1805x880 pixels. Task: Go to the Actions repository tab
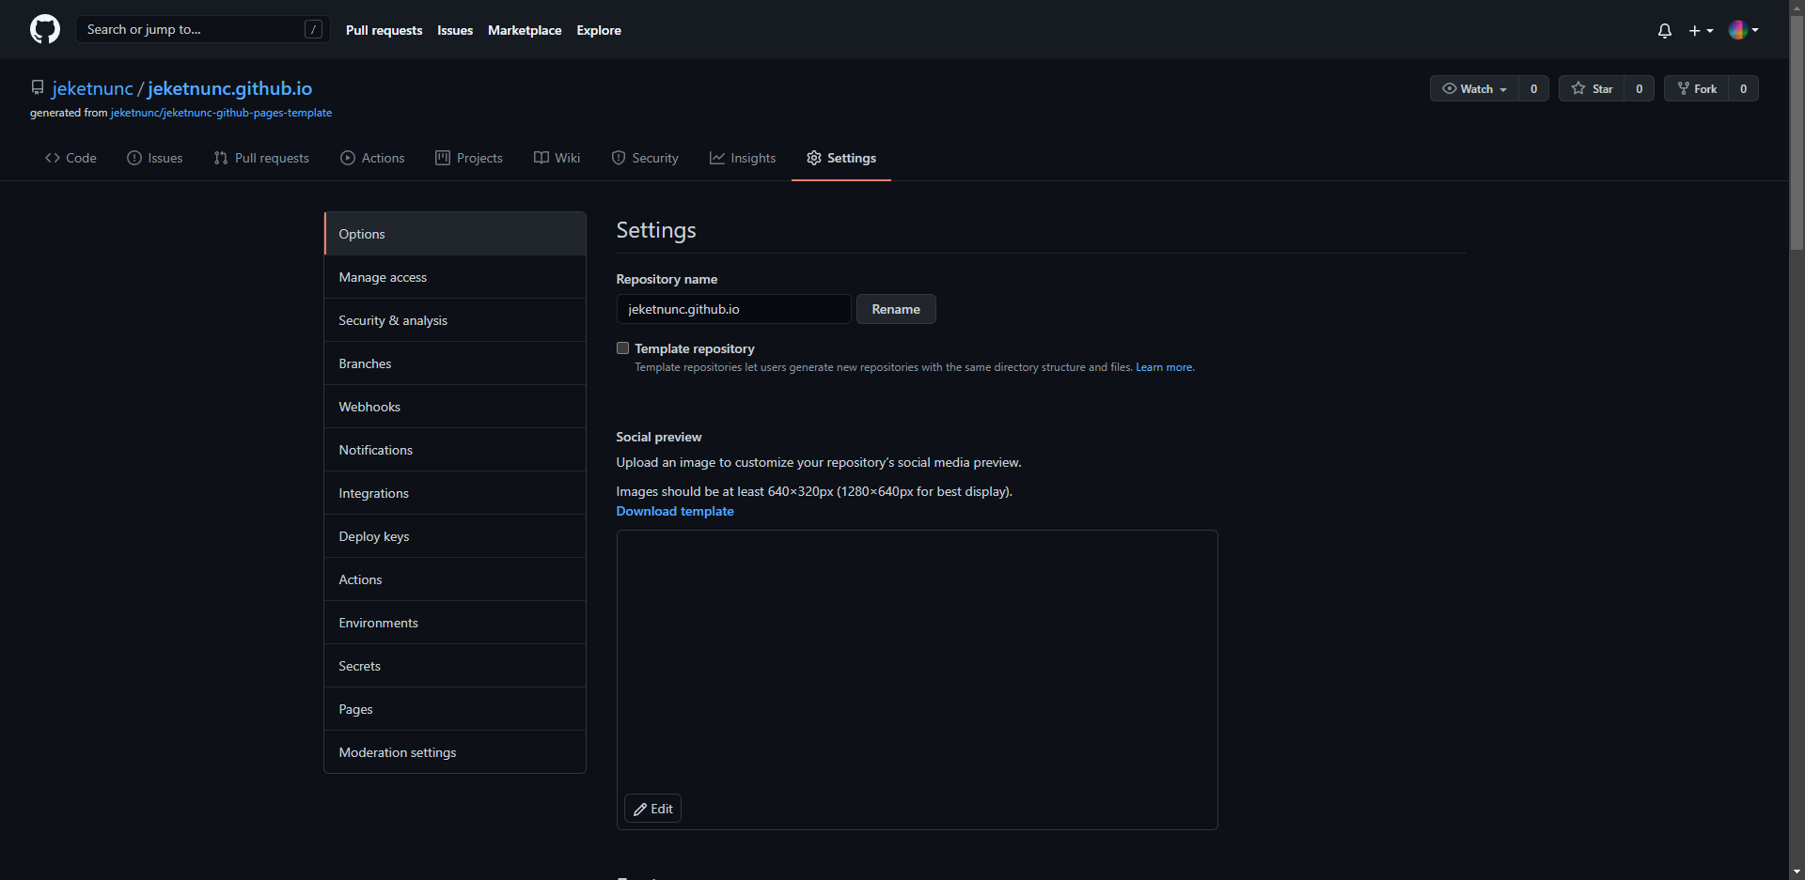pyautogui.click(x=372, y=158)
